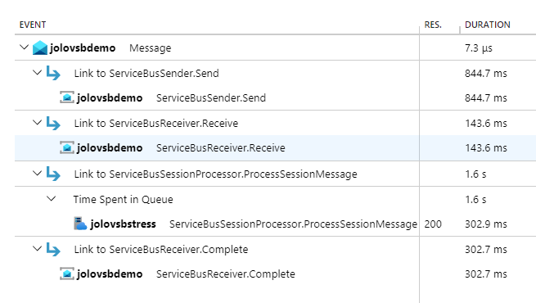Click link arrow icon beside ServiceBusSender.Send
Screen dimensions: 536x303
[53, 73]
